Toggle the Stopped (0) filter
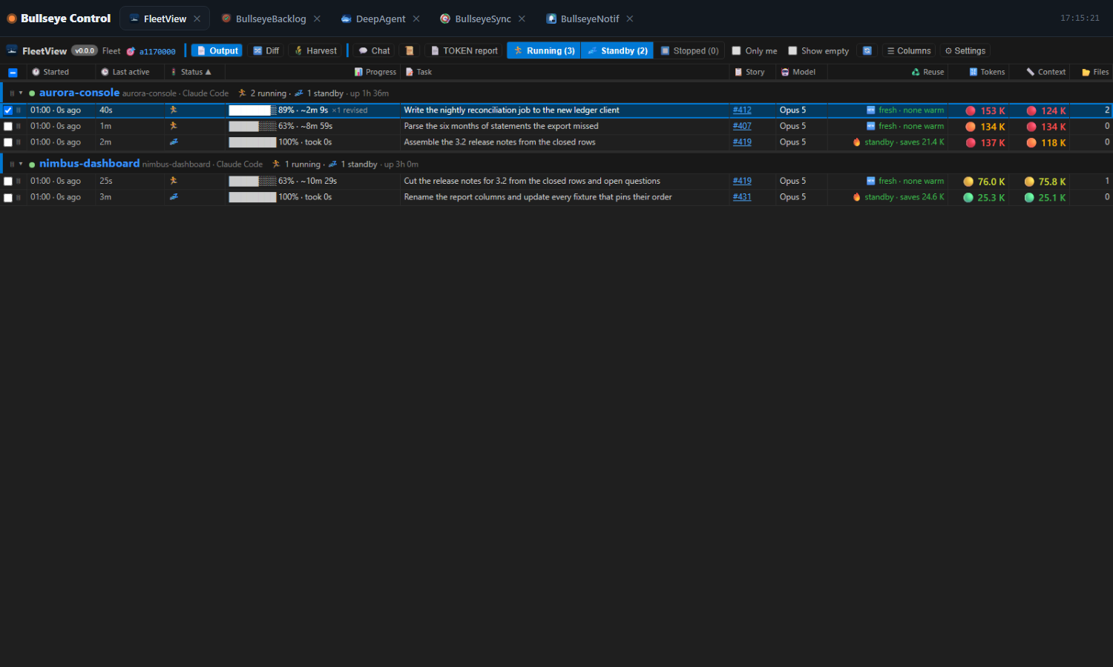 click(x=689, y=50)
